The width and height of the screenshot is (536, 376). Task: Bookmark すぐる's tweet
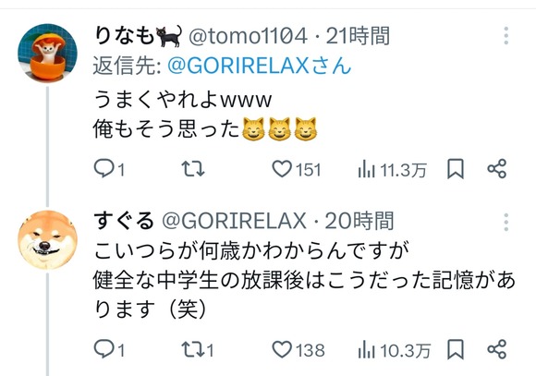point(456,349)
